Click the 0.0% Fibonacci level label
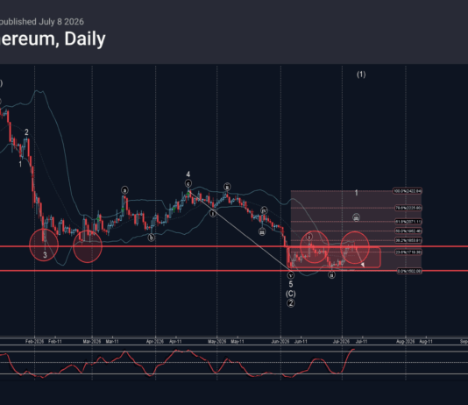The width and height of the screenshot is (468, 405). [409, 271]
